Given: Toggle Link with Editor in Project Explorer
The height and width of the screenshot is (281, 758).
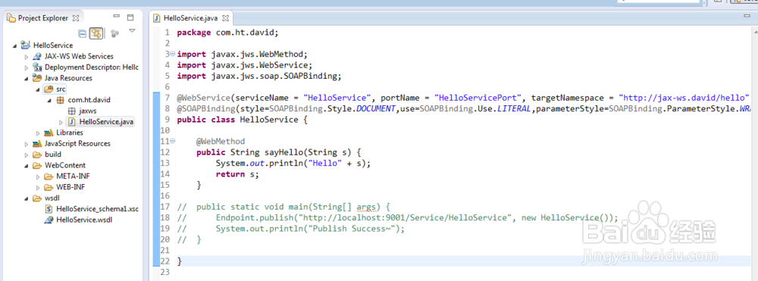Looking at the screenshot, I should (x=96, y=33).
